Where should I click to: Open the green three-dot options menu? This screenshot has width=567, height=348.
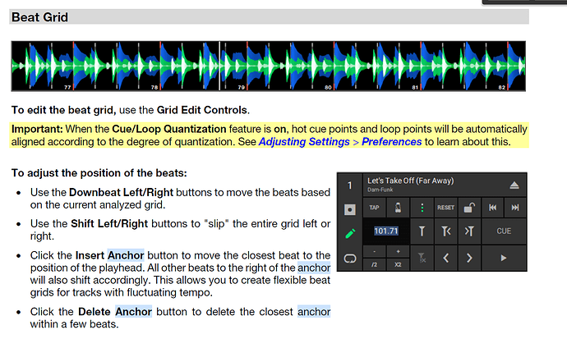coord(422,208)
